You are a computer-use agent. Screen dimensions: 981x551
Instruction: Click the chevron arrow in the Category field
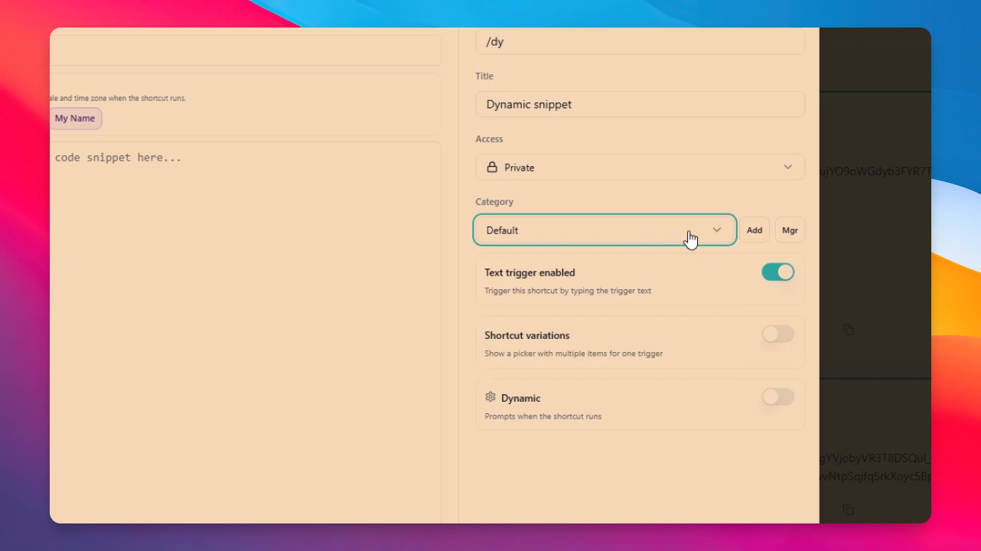click(x=717, y=230)
